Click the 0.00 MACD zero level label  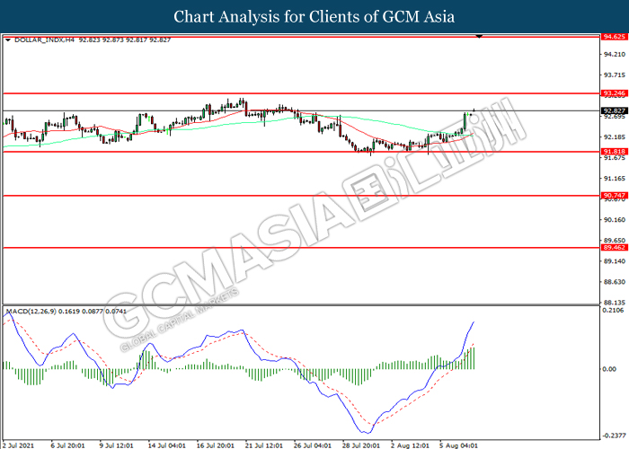(x=609, y=369)
